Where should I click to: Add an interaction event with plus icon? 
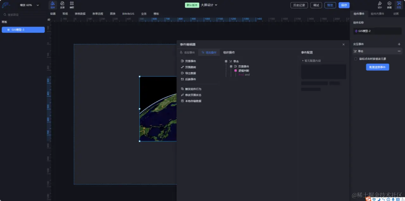tap(399, 44)
